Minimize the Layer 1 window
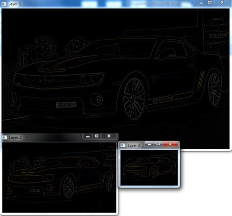The height and width of the screenshot is (216, 232). click(201, 3)
